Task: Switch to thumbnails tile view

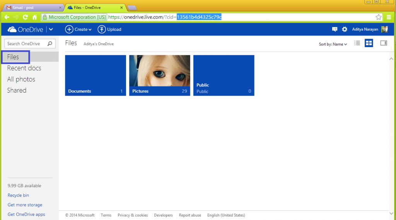Action: click(369, 43)
